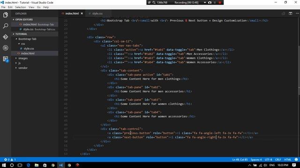Open the Search view in activity bar

point(5,26)
